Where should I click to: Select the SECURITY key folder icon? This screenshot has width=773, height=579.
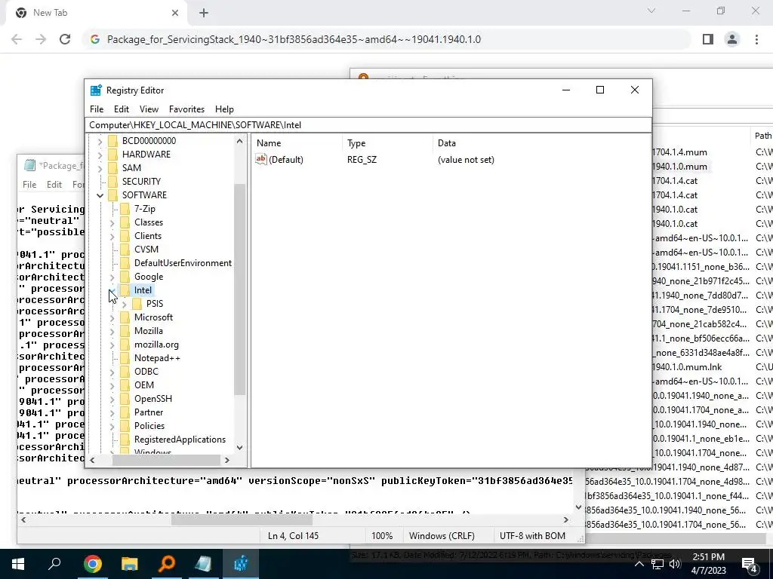click(113, 182)
